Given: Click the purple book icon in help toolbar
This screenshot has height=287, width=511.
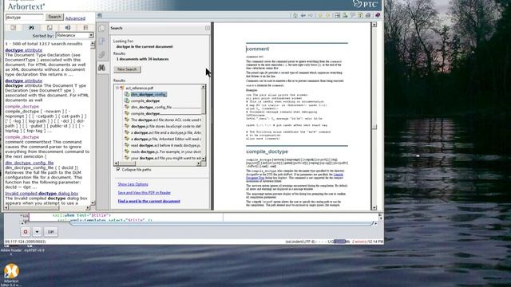Looking at the screenshot, I should (x=378, y=15).
